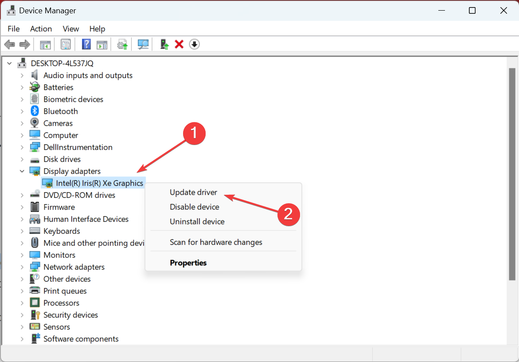Choose Uninstall device from context menu
The image size is (519, 362).
[197, 221]
